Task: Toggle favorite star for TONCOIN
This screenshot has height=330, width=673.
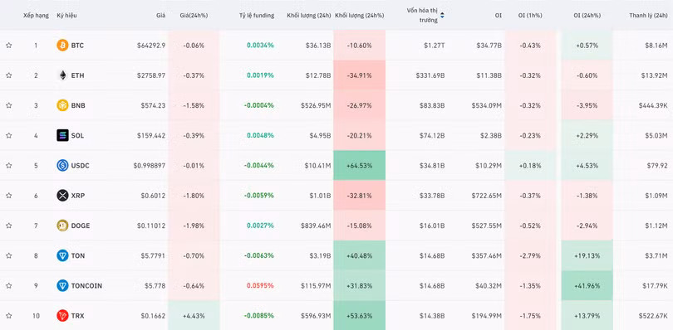Action: 8,285
